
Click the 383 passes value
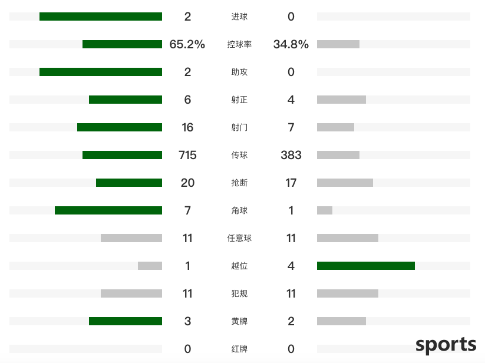pos(291,155)
